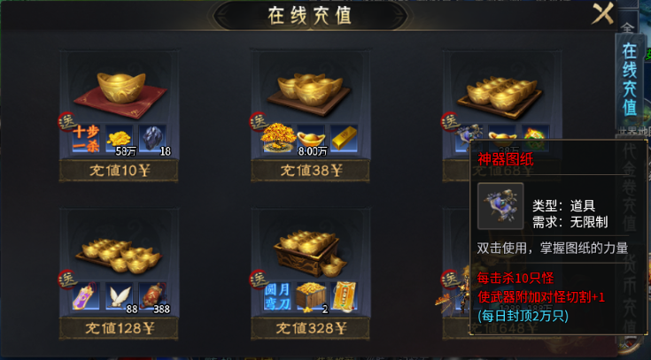
Task: Click the 充值10¥ recharge button
Action: [119, 171]
